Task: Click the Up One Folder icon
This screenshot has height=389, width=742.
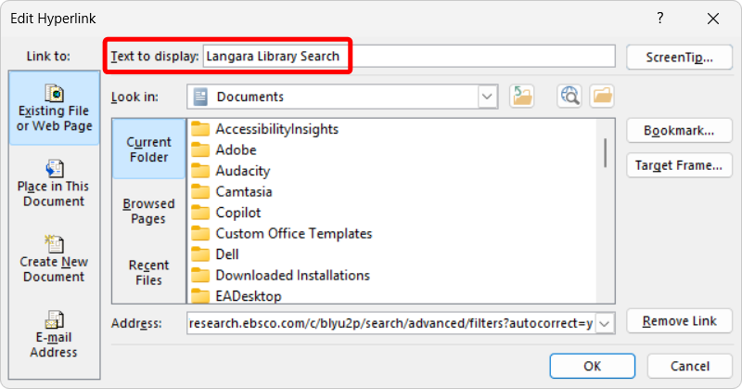Action: (523, 97)
